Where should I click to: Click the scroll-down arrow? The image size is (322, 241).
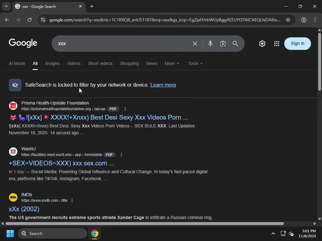point(319,219)
